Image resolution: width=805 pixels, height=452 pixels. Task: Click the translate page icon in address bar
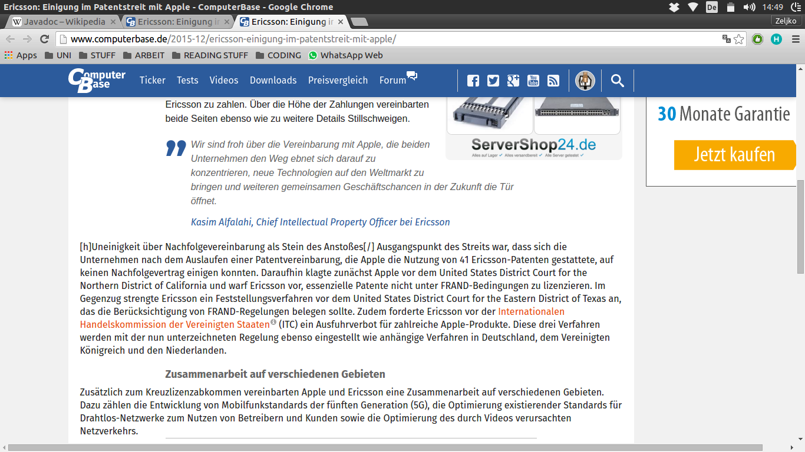pos(727,39)
